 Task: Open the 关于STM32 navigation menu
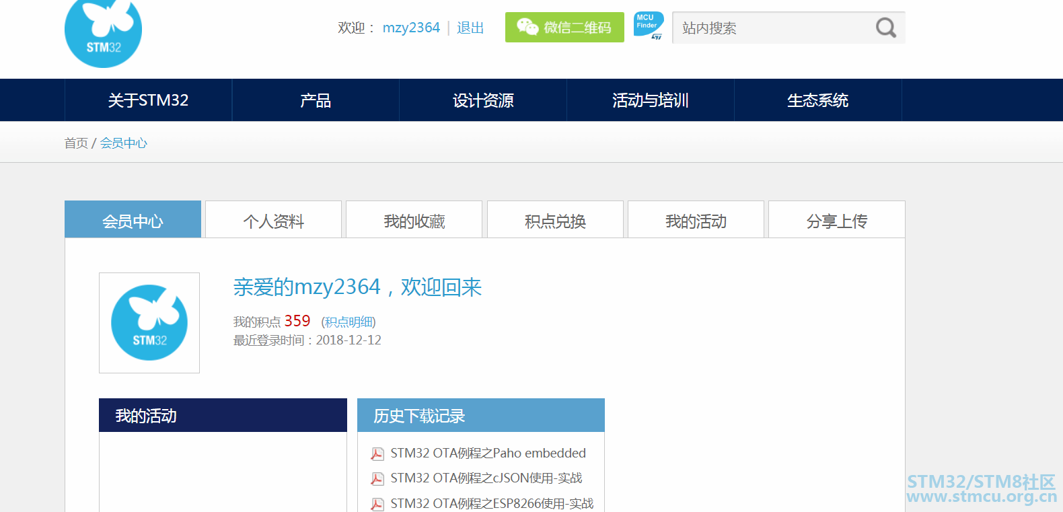coord(148,100)
